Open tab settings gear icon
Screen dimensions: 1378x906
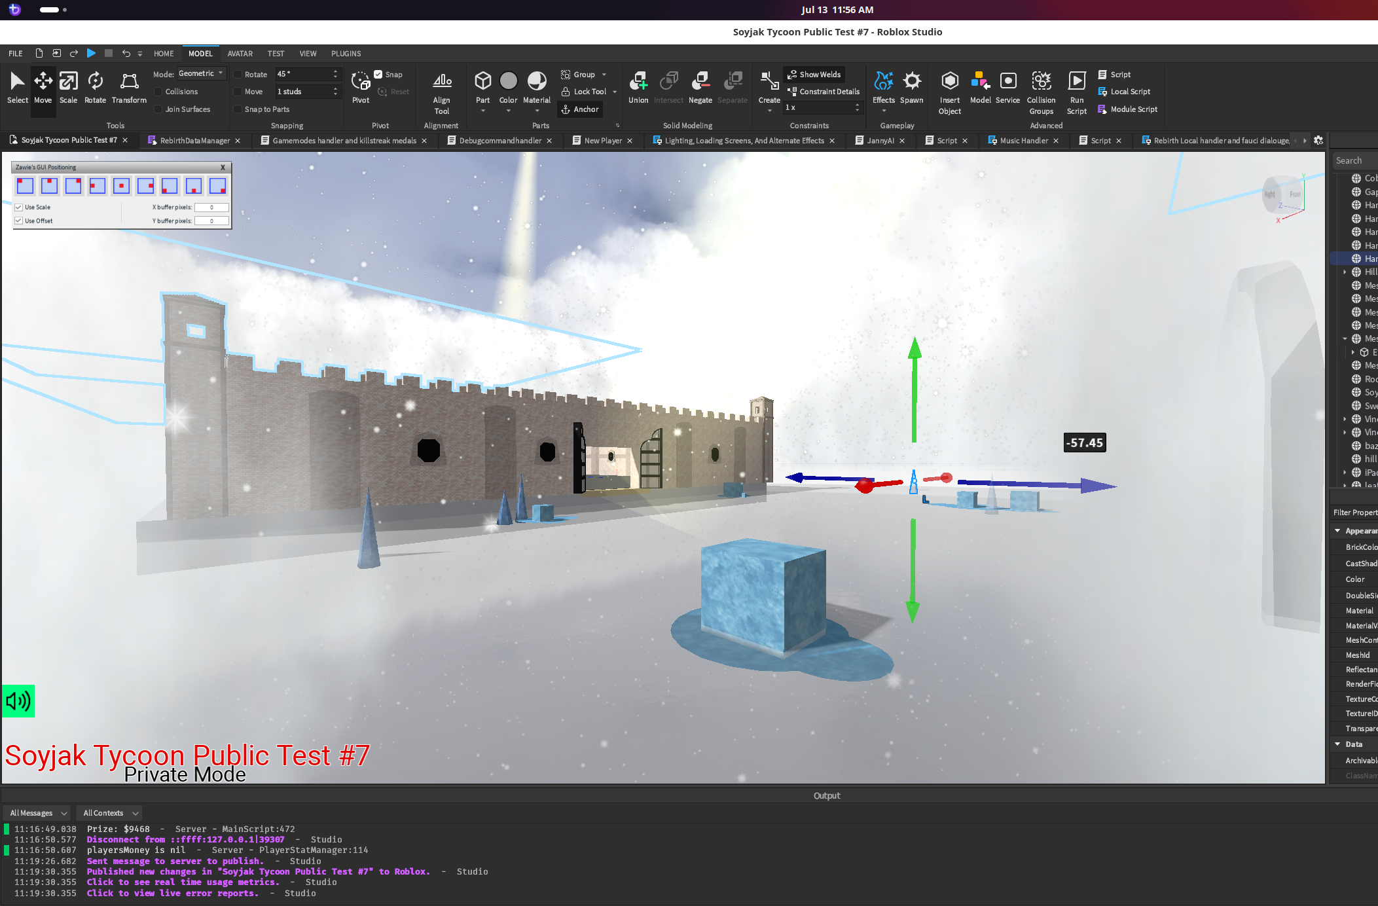1318,140
